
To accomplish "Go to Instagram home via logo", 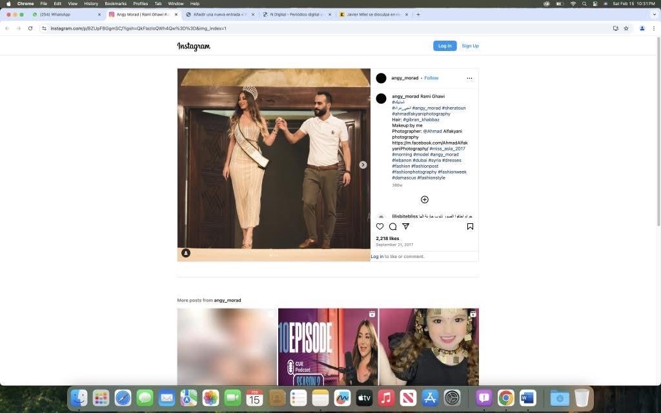I will (194, 46).
